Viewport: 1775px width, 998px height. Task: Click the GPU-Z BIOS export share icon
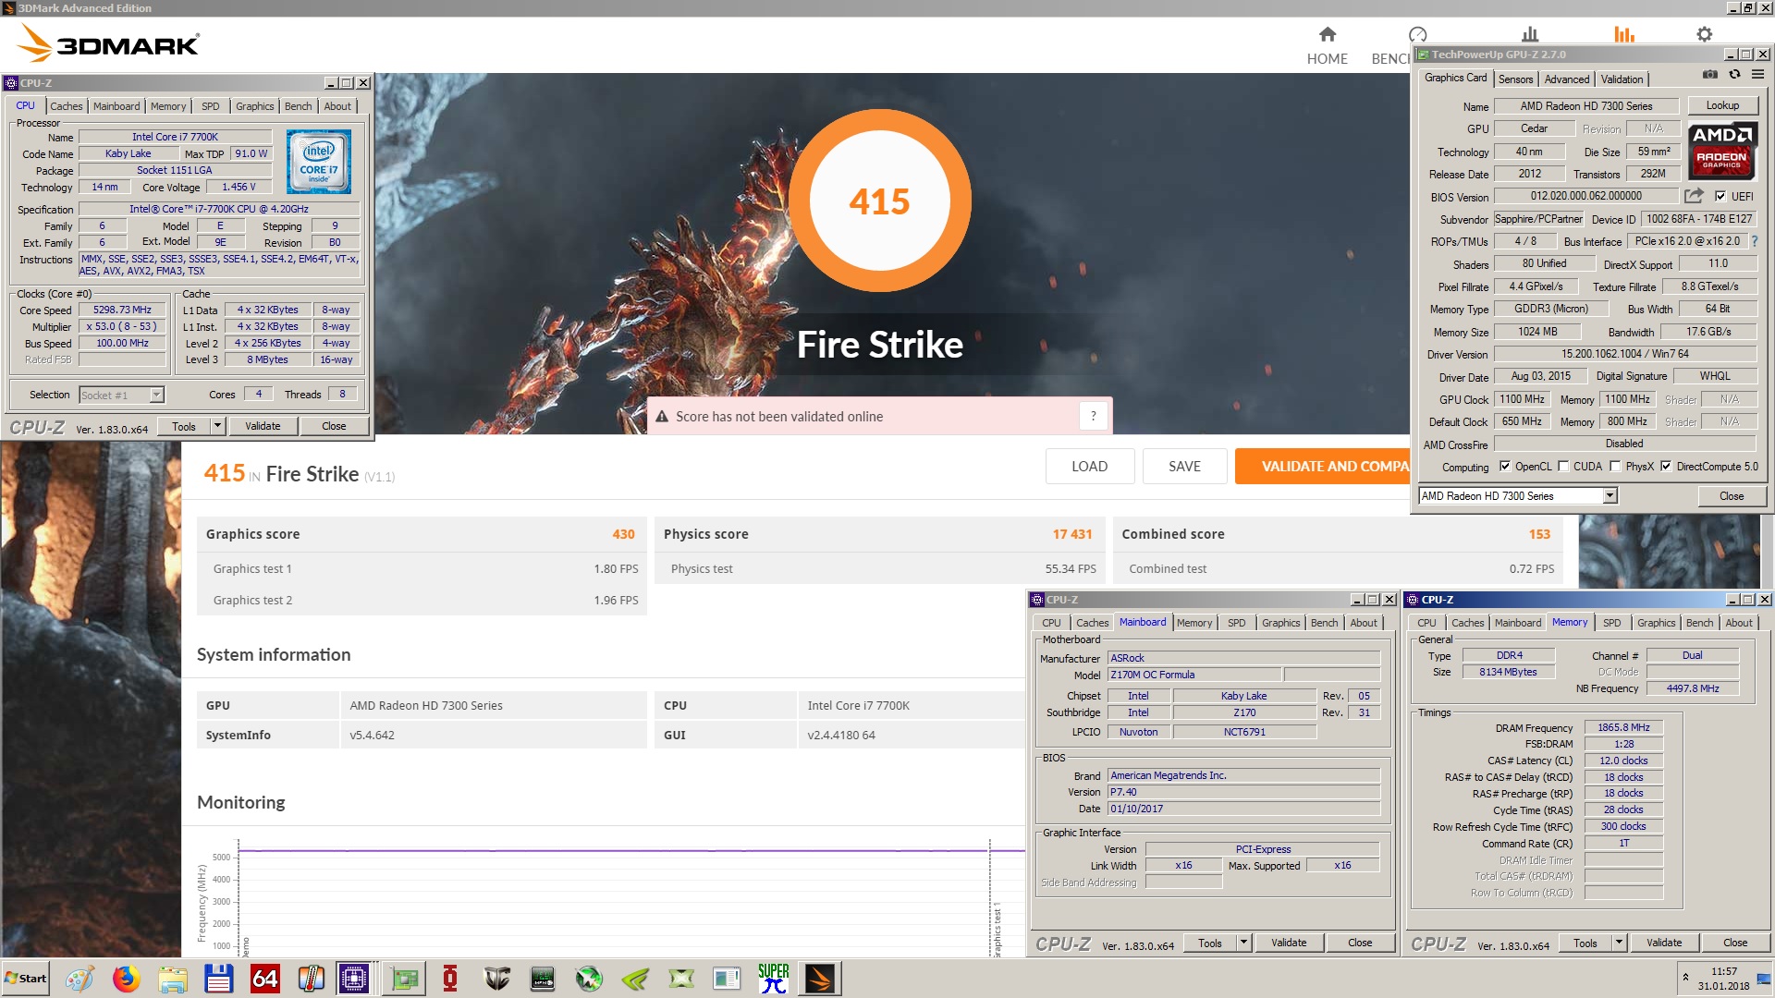(x=1694, y=196)
